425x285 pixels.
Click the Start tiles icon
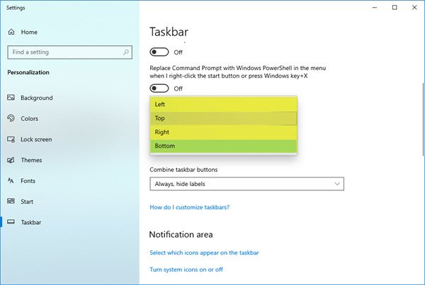coord(11,201)
